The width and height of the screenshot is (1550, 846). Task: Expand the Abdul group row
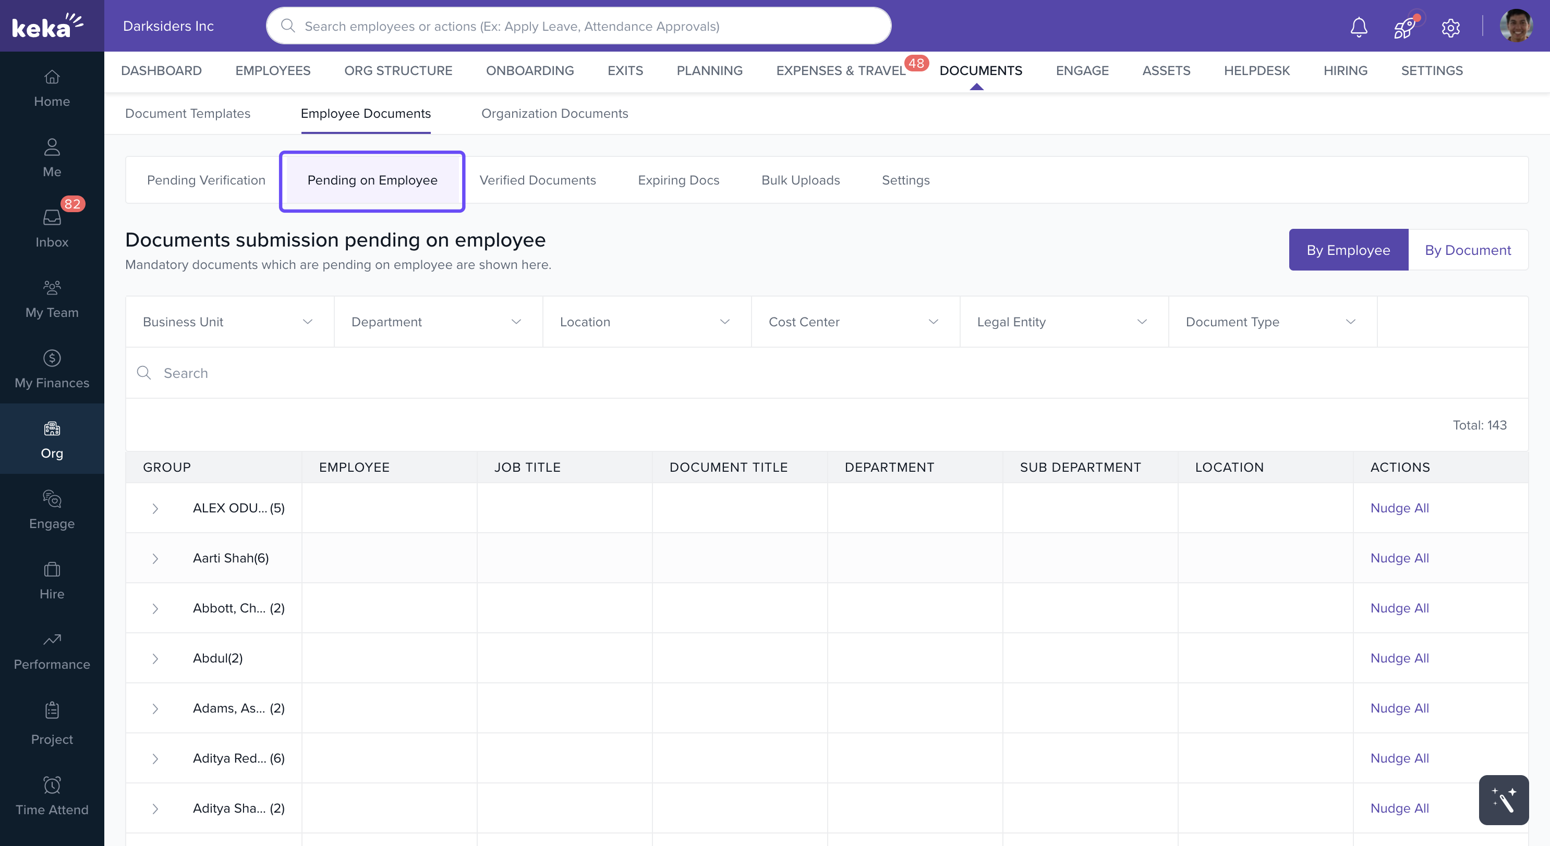tap(155, 658)
